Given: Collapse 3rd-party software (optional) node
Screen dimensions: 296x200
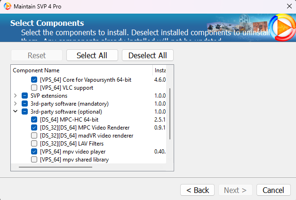Looking at the screenshot, I should 16,111.
